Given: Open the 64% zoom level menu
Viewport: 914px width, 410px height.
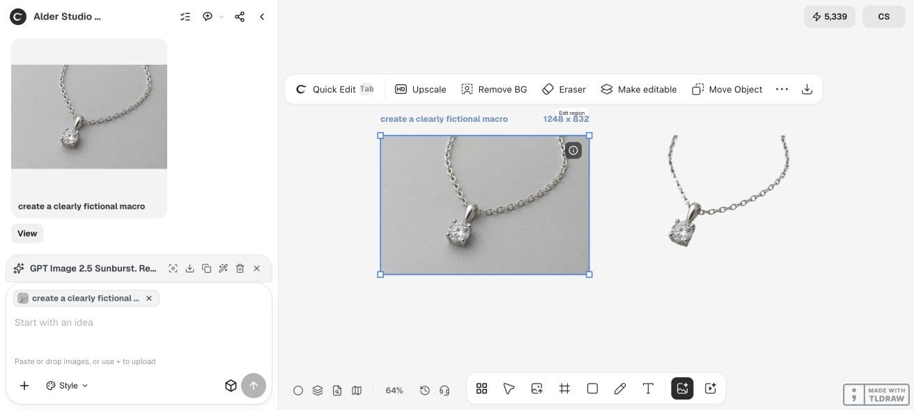Looking at the screenshot, I should 394,391.
